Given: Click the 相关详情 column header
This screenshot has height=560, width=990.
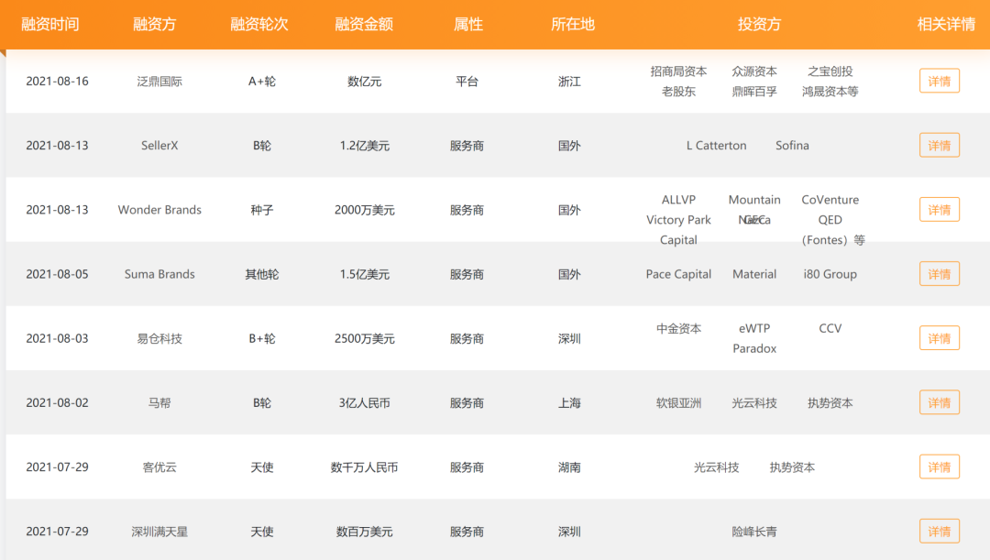Looking at the screenshot, I should pos(946,24).
